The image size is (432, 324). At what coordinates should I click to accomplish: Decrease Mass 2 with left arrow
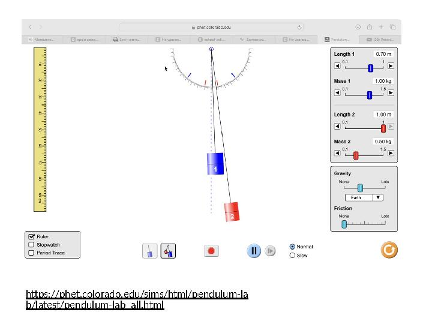tap(337, 153)
